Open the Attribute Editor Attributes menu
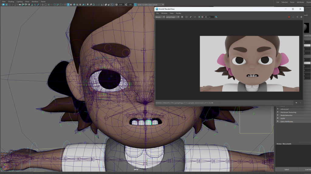 coord(300,2)
